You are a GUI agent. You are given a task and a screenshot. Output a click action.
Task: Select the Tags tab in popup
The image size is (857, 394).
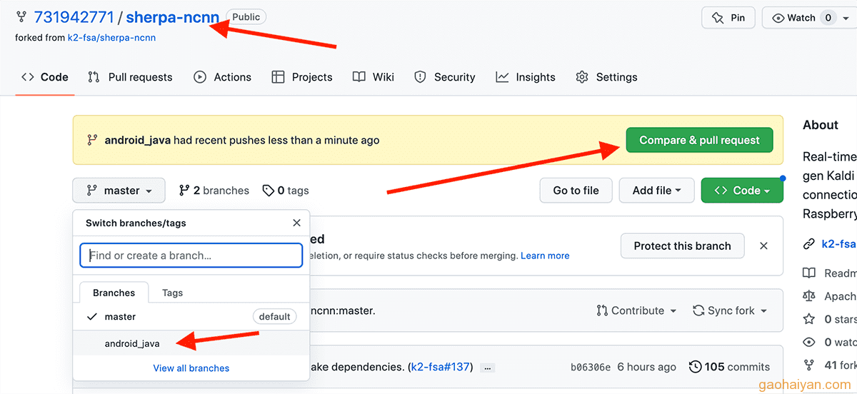click(172, 293)
